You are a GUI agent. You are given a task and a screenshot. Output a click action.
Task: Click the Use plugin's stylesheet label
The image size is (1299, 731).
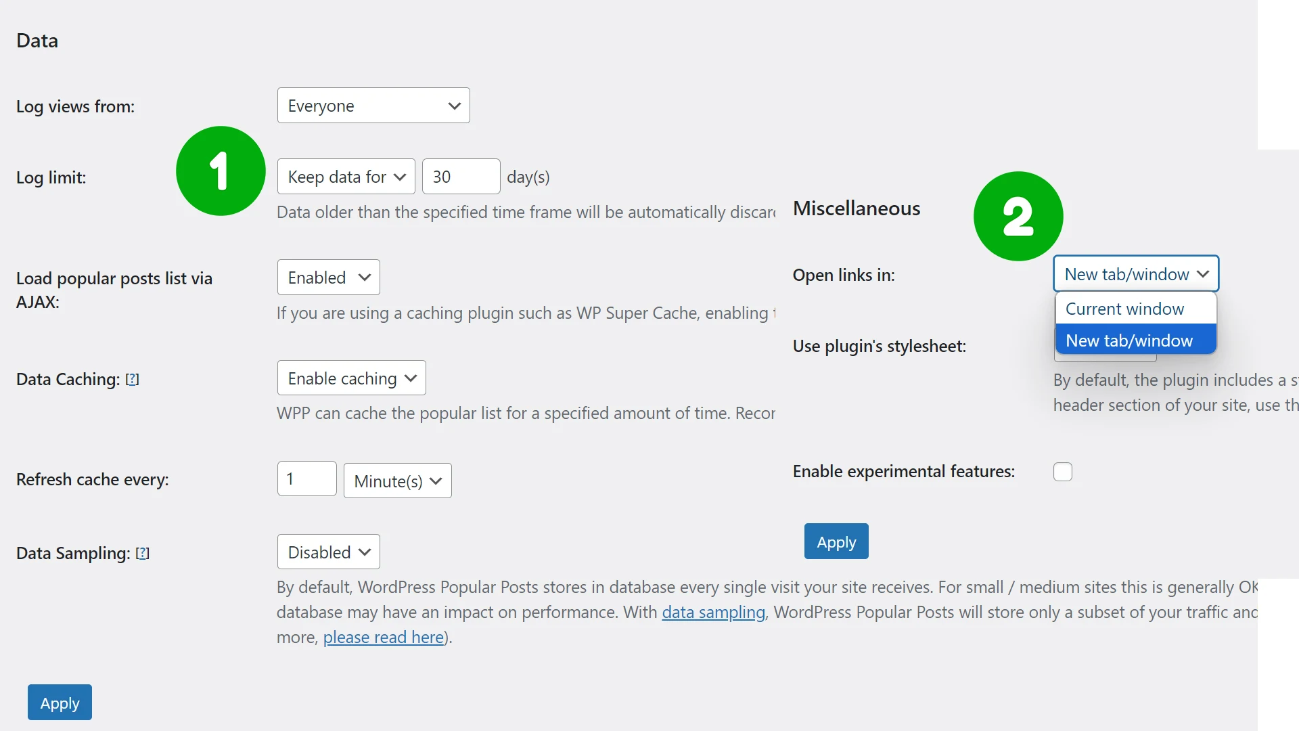(x=880, y=347)
